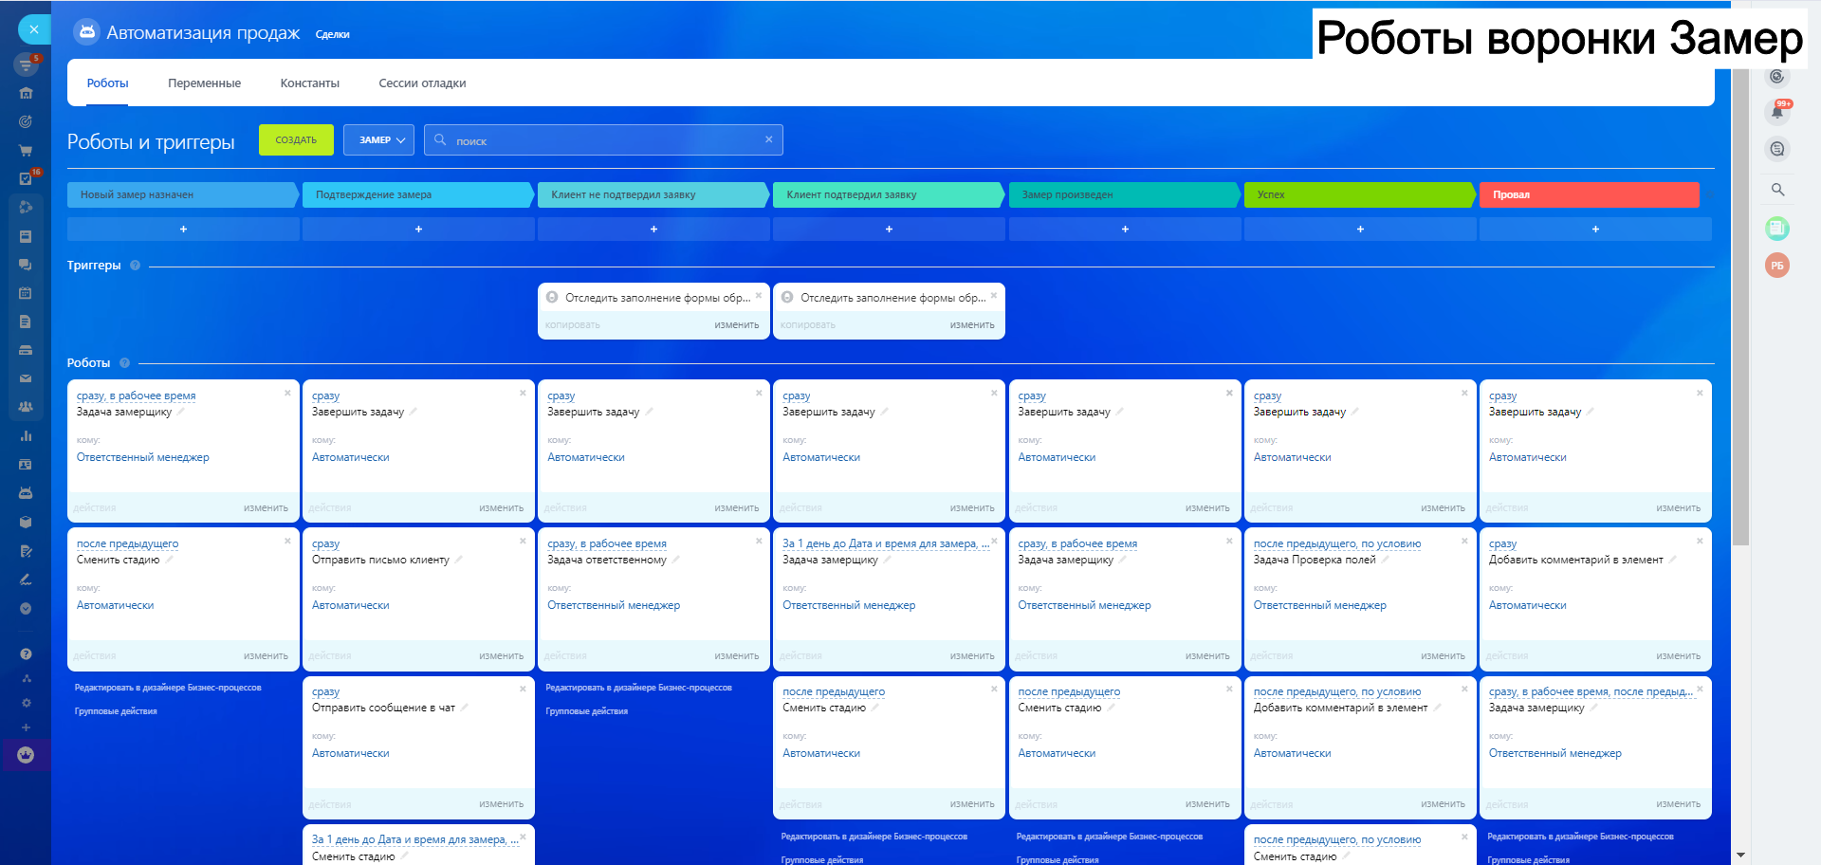Click изменить on trigger under 'Клиент подтвердил заявку'
1821x865 pixels.
click(972, 325)
